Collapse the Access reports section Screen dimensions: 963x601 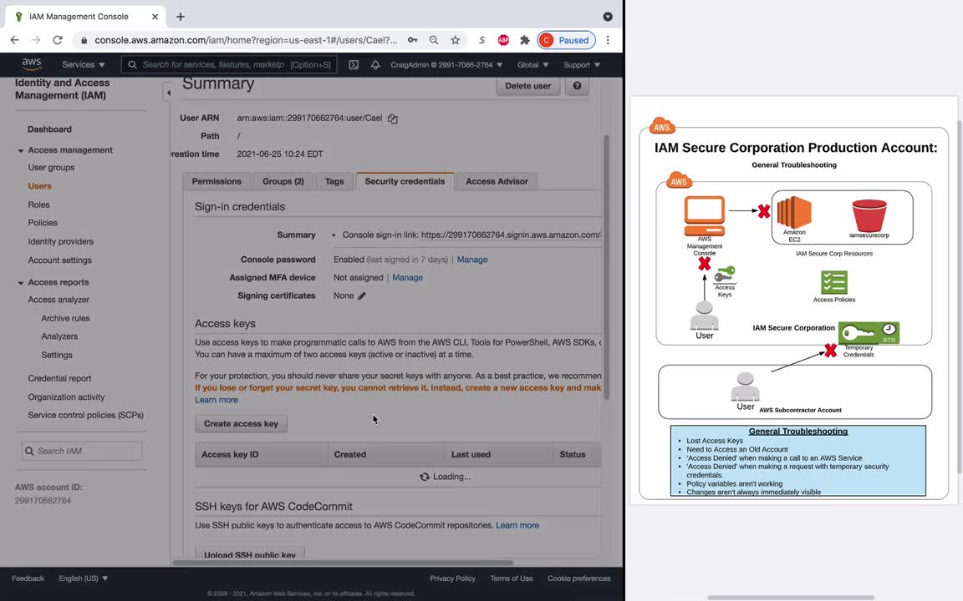[x=20, y=283]
